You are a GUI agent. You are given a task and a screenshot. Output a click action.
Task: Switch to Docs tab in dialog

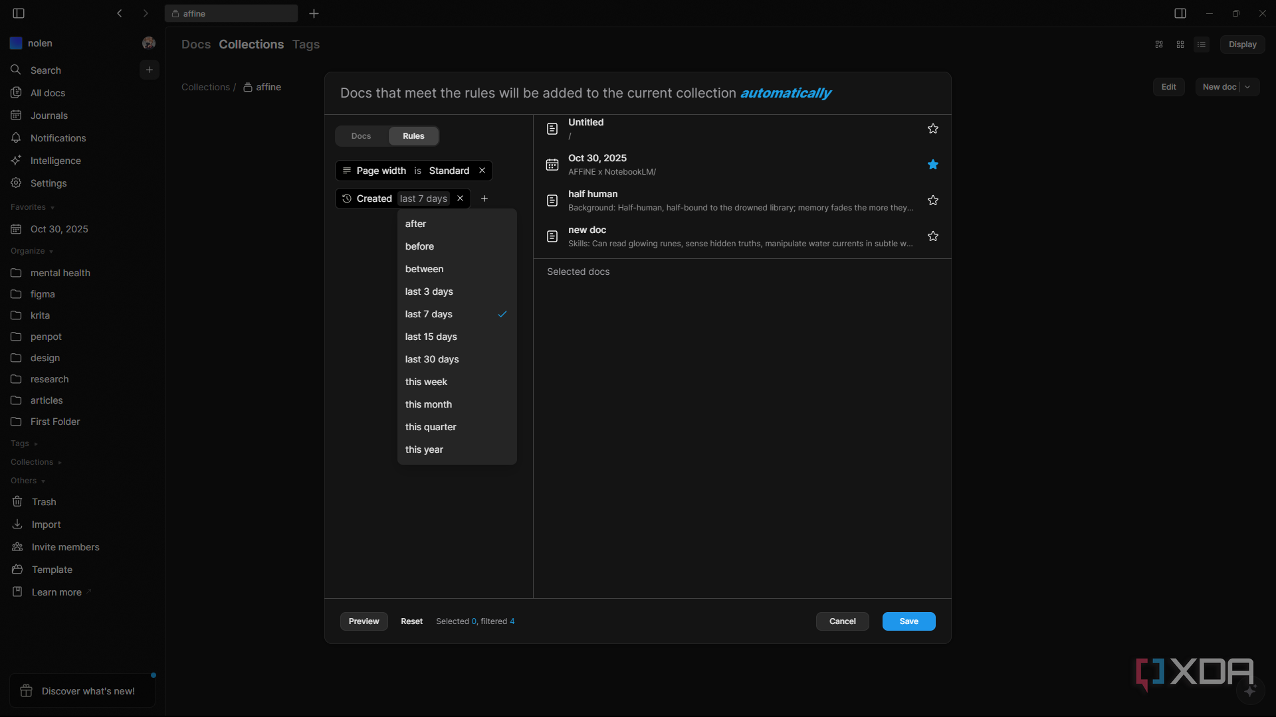362,136
